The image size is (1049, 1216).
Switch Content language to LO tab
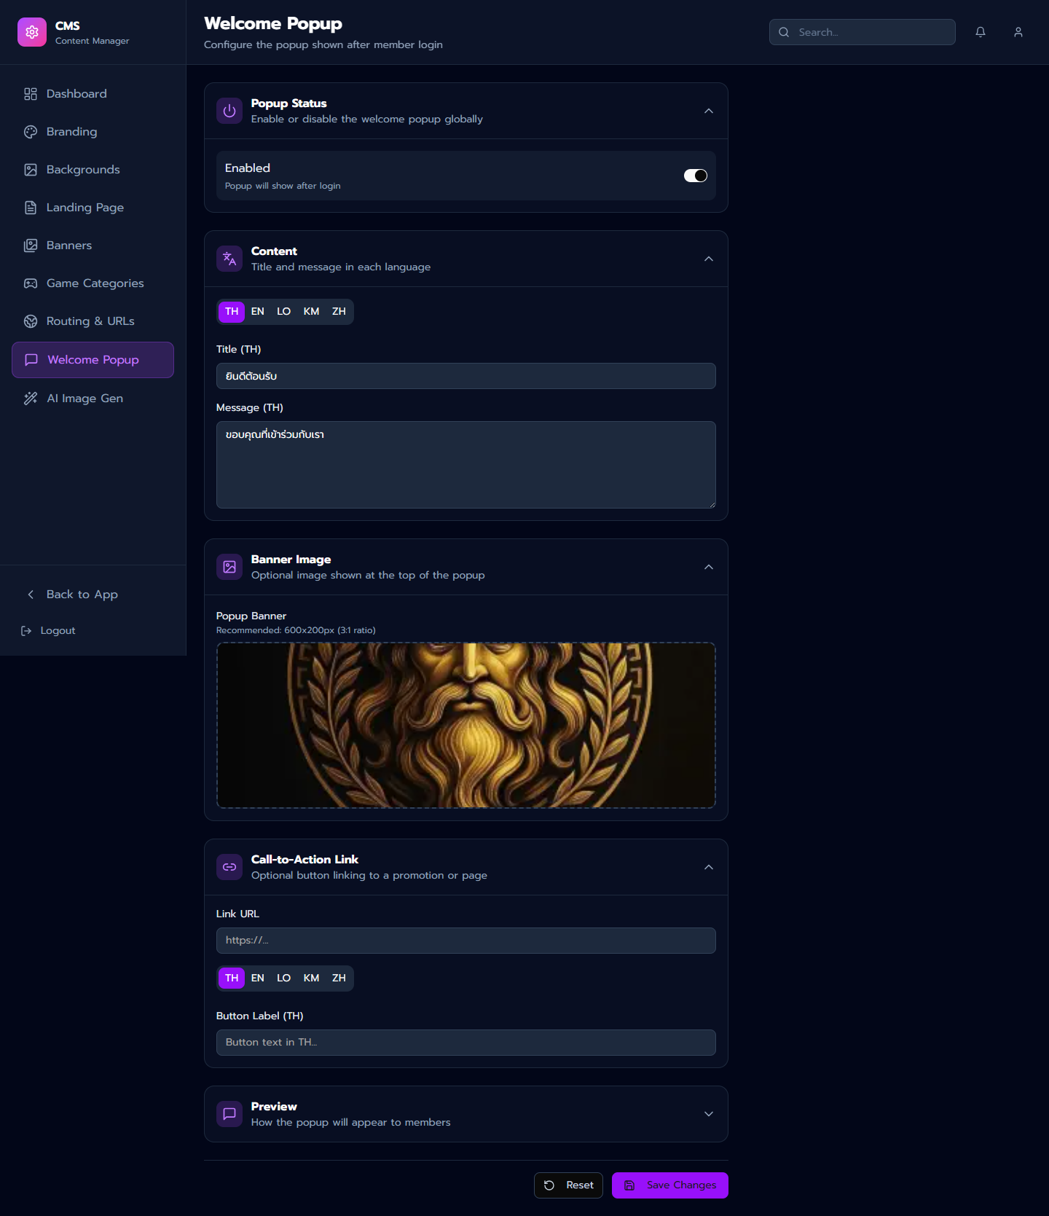point(284,312)
